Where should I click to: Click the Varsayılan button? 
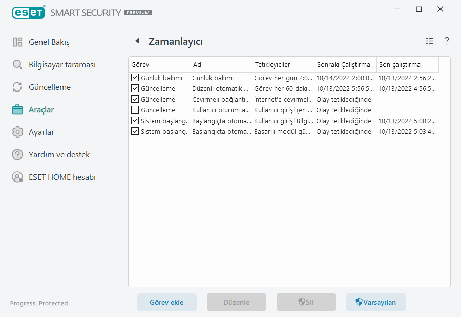click(375, 302)
